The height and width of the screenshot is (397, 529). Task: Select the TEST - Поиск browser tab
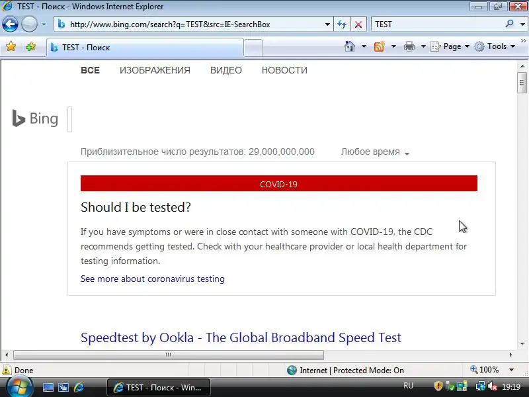pyautogui.click(x=145, y=48)
